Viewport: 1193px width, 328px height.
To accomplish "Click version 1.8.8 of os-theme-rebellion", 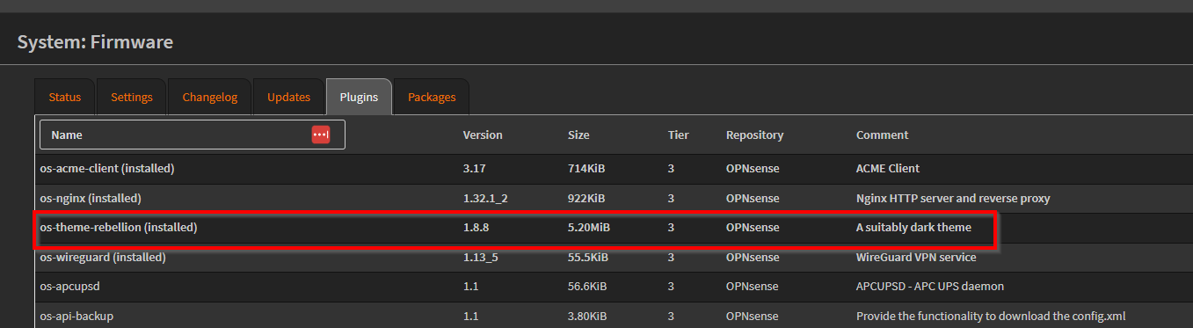I will pyautogui.click(x=476, y=227).
